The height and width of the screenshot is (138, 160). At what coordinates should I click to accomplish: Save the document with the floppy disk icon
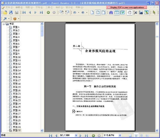11,12
